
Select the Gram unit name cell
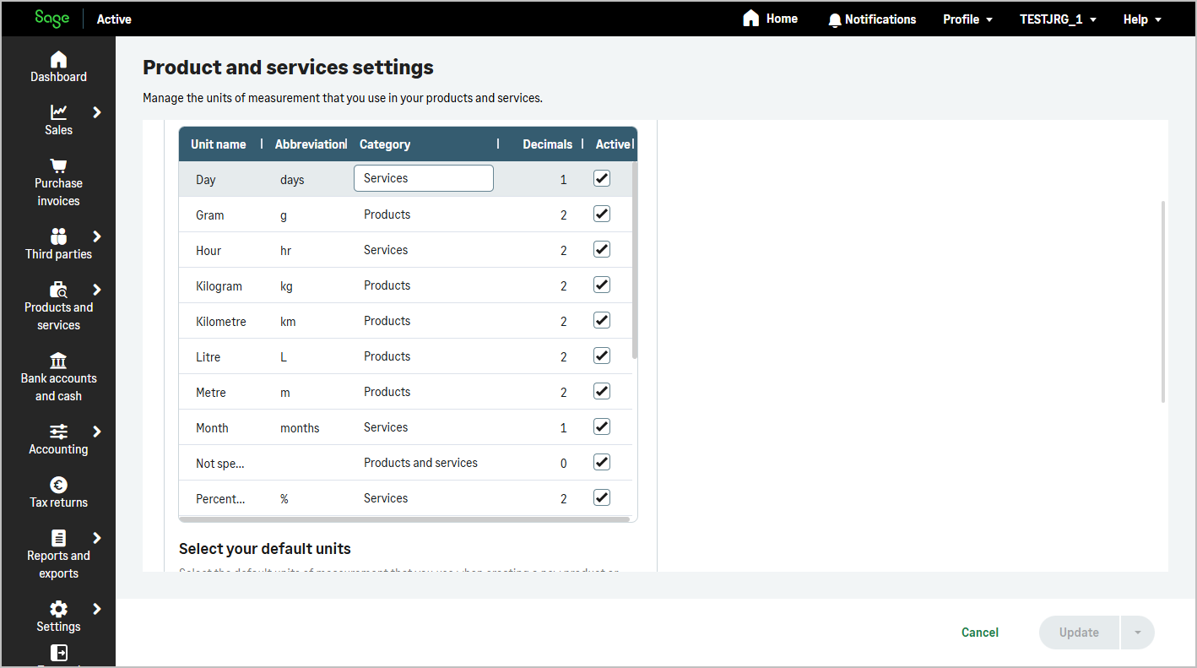[x=209, y=215]
